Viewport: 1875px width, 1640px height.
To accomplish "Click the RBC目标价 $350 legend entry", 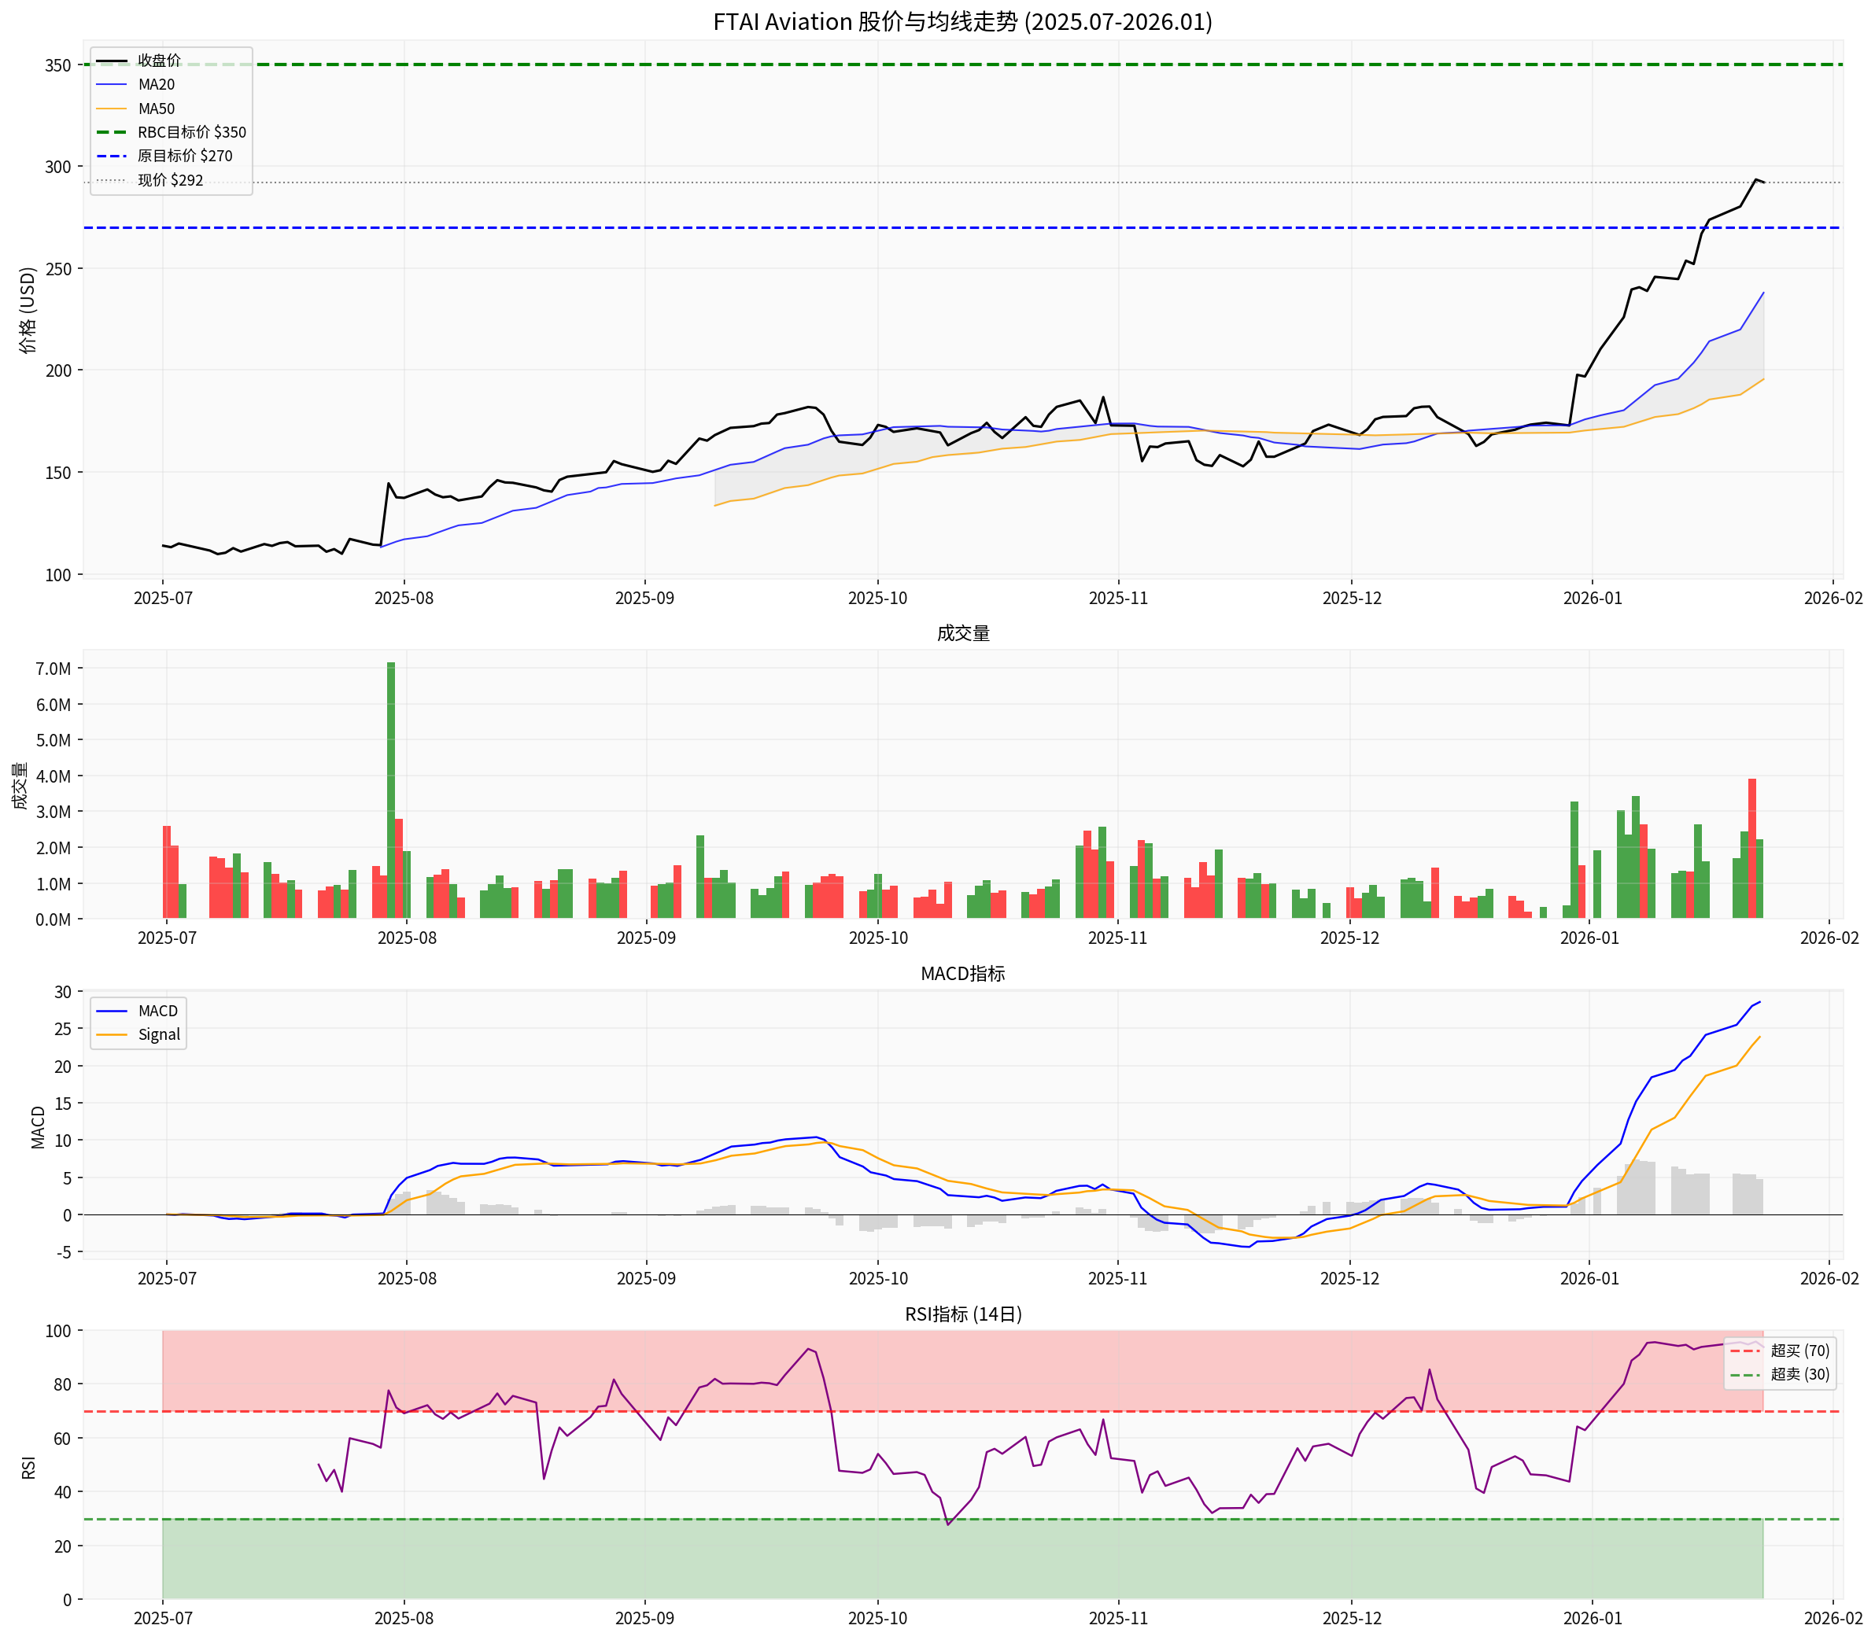I will point(191,132).
